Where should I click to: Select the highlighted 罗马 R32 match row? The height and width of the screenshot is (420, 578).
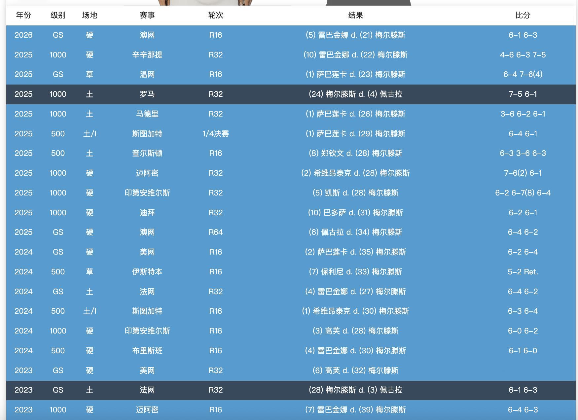(289, 94)
